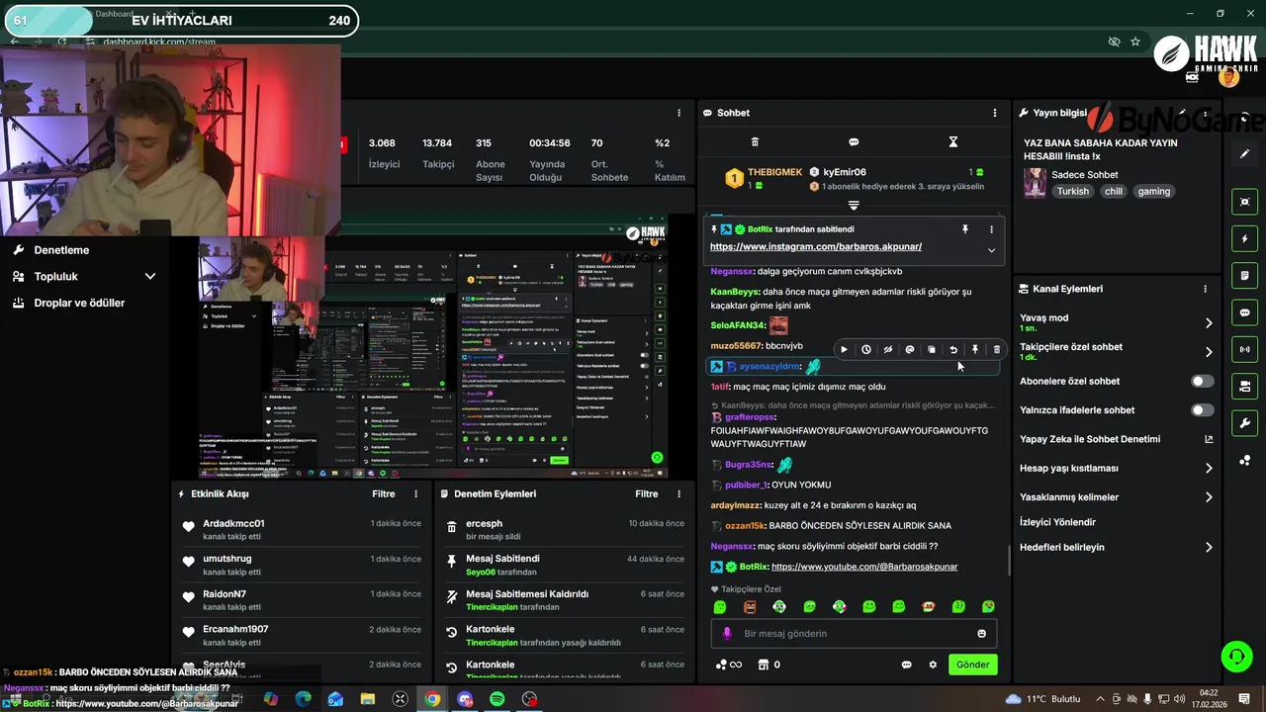This screenshot has width=1266, height=712.
Task: Open chat settings gear icon near Gönder
Action: pyautogui.click(x=933, y=665)
